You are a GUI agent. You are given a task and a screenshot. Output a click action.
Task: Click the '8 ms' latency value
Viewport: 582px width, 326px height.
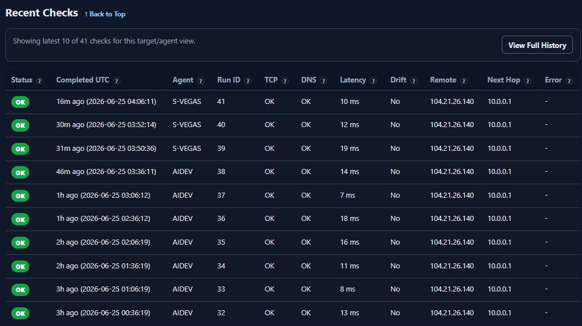(348, 289)
